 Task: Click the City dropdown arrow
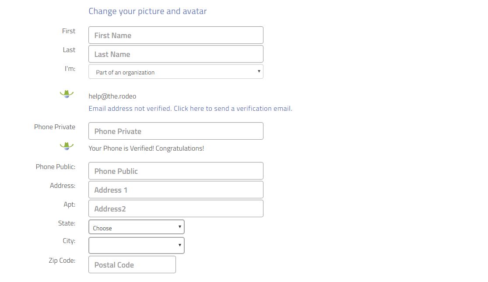[180, 245]
